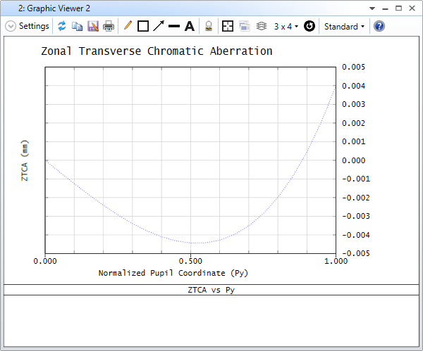Click the stacked layers icon

[262, 26]
